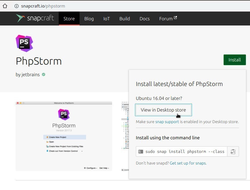Open the Docs section
Viewport: 250px width, 190px height.
point(144,19)
